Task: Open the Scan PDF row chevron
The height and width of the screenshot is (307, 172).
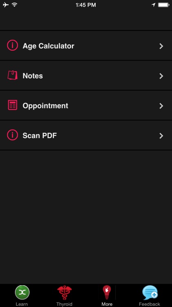Action: (x=161, y=136)
